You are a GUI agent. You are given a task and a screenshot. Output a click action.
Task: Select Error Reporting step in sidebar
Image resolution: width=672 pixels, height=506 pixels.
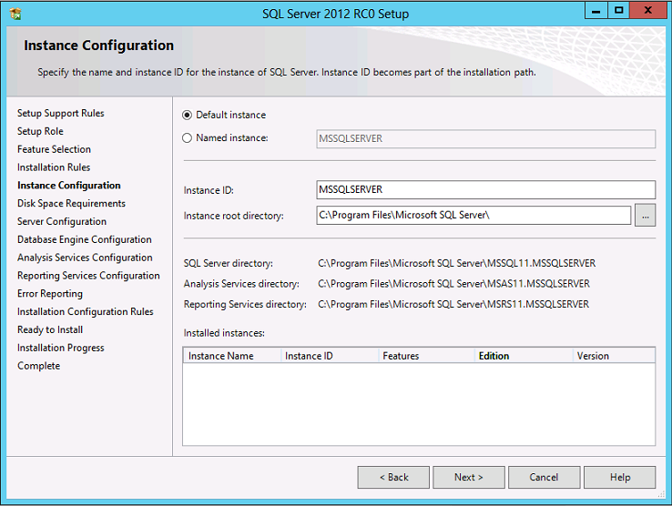coord(50,293)
